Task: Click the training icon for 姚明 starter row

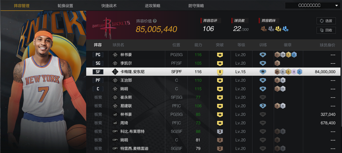Action: click(x=263, y=89)
